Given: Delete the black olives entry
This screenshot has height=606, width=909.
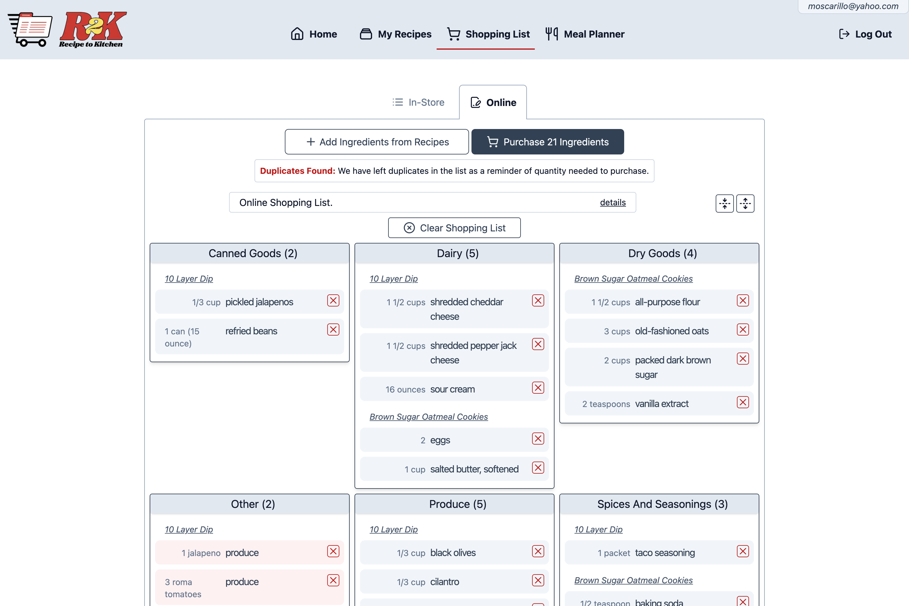Looking at the screenshot, I should [538, 551].
